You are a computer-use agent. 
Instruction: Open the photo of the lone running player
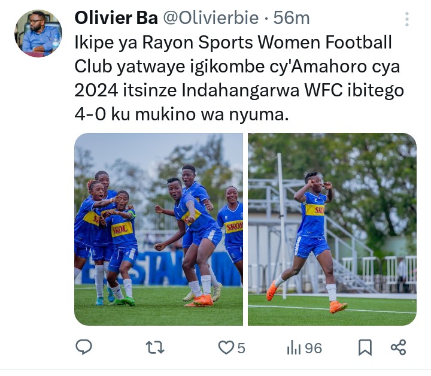332,229
